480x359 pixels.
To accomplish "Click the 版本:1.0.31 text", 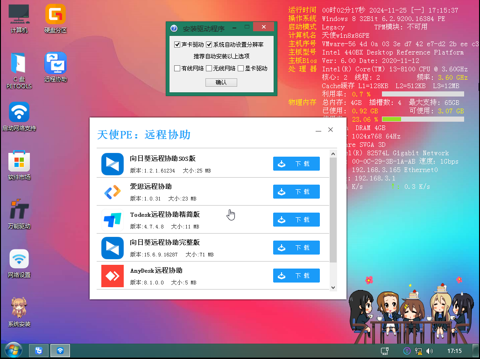I will [145, 199].
